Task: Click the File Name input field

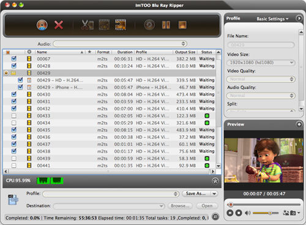Action: coord(261,45)
